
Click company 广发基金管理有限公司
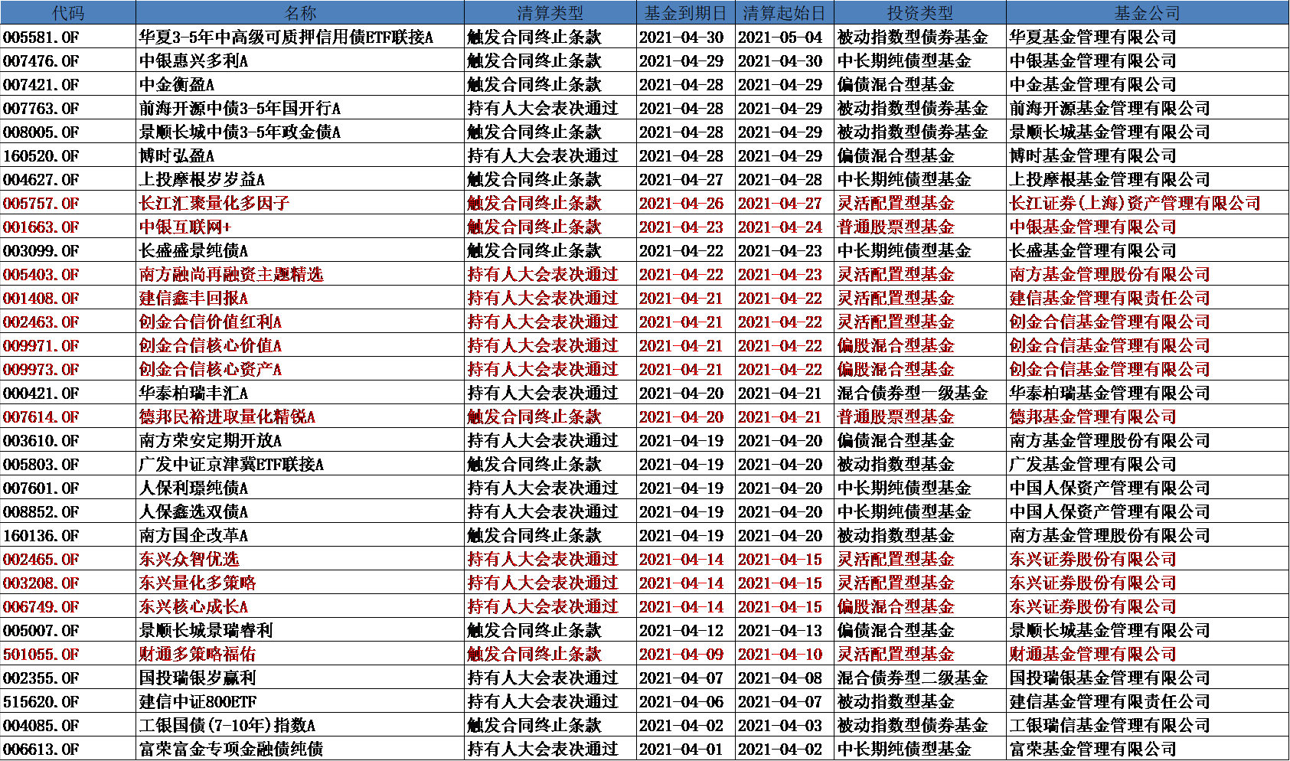tap(1093, 465)
